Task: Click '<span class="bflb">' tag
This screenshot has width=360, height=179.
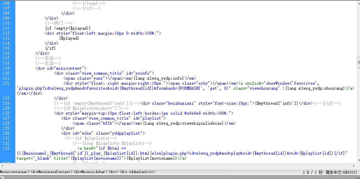Action: (95, 123)
